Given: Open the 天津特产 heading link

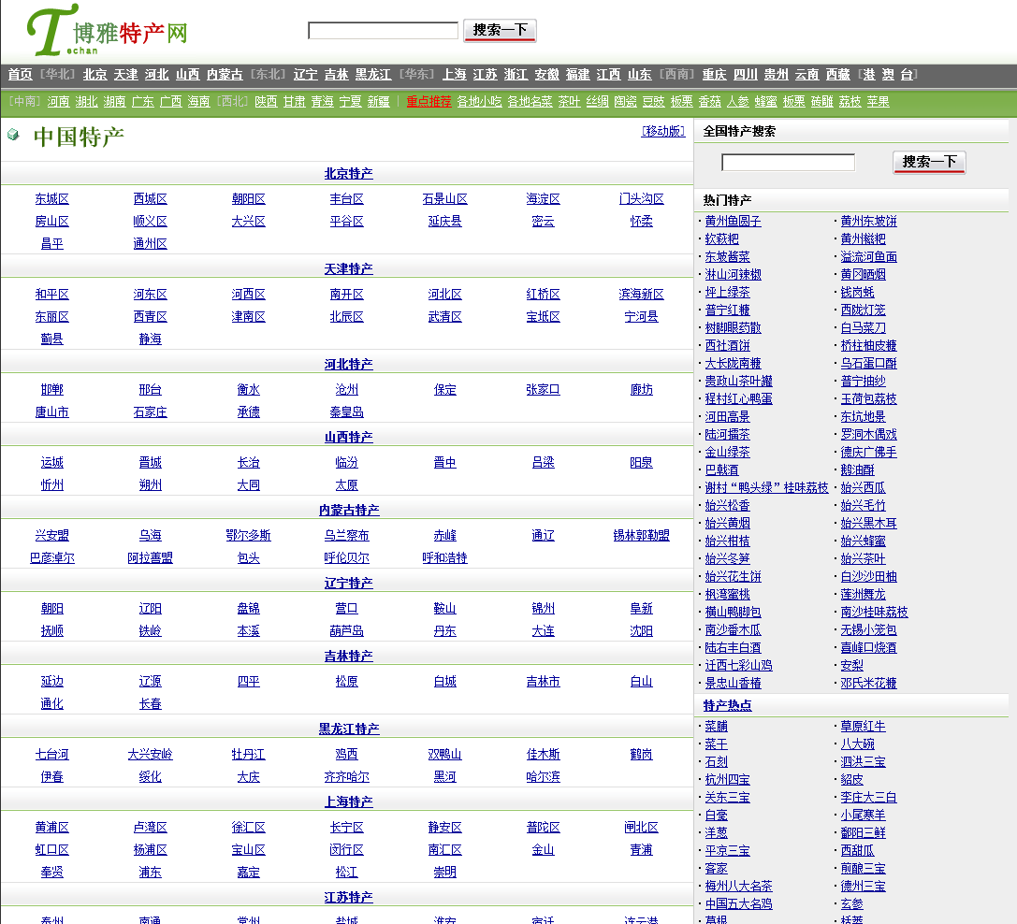Looking at the screenshot, I should (x=348, y=269).
